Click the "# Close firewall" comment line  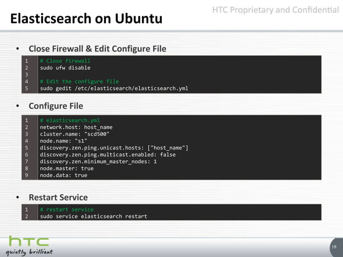click(x=65, y=61)
